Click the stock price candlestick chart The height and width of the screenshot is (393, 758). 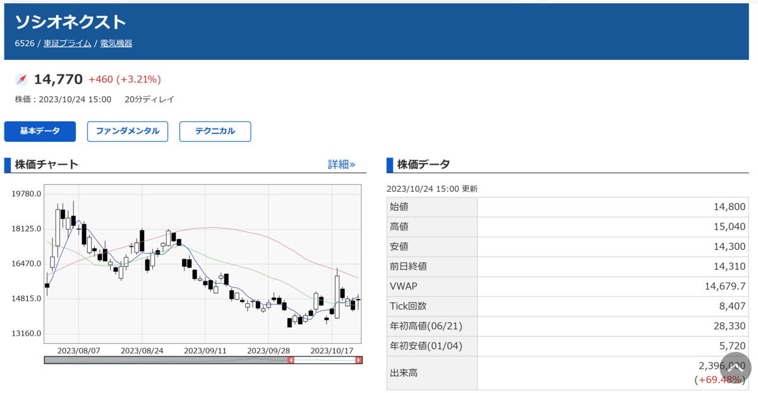(x=203, y=264)
